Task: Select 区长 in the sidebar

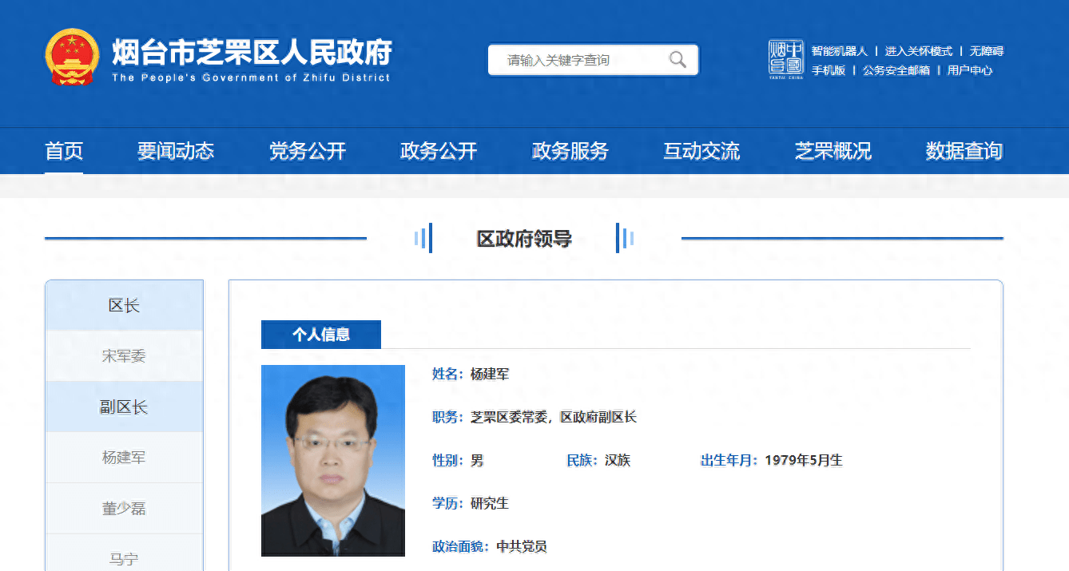Action: point(124,305)
